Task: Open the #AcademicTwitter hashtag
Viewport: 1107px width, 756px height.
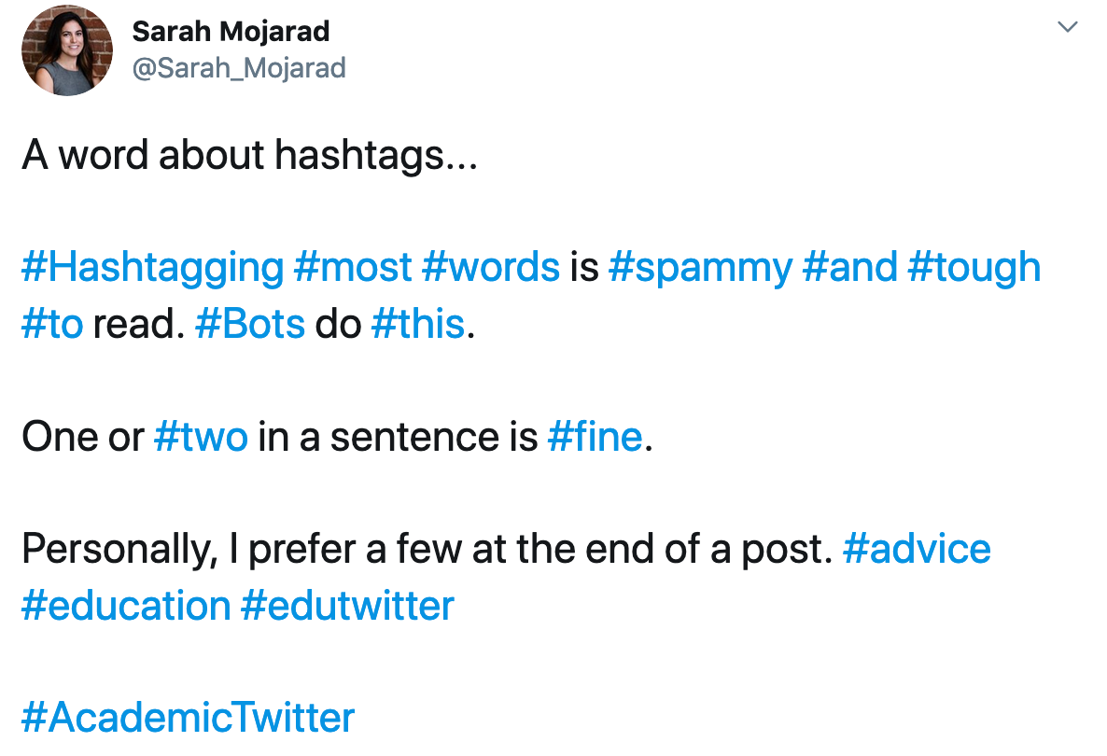Action: coord(188,718)
